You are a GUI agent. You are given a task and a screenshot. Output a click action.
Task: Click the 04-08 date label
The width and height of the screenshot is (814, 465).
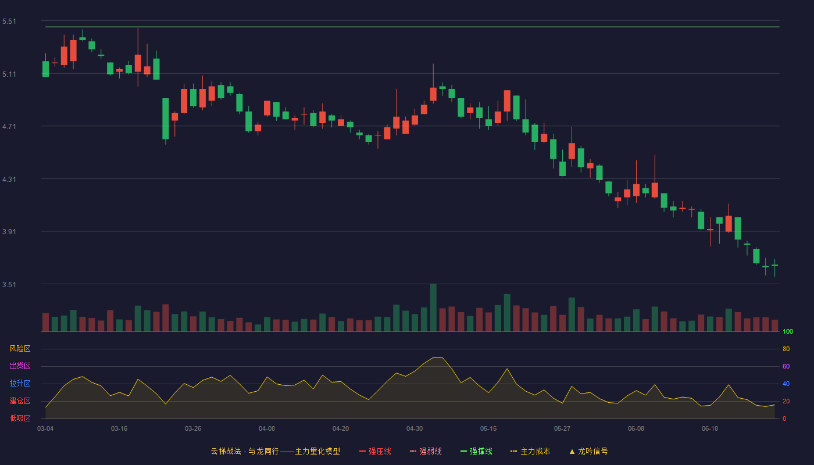267,428
